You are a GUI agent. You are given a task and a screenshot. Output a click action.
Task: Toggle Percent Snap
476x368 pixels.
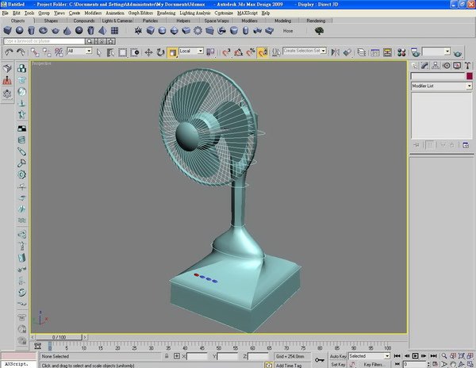251,52
